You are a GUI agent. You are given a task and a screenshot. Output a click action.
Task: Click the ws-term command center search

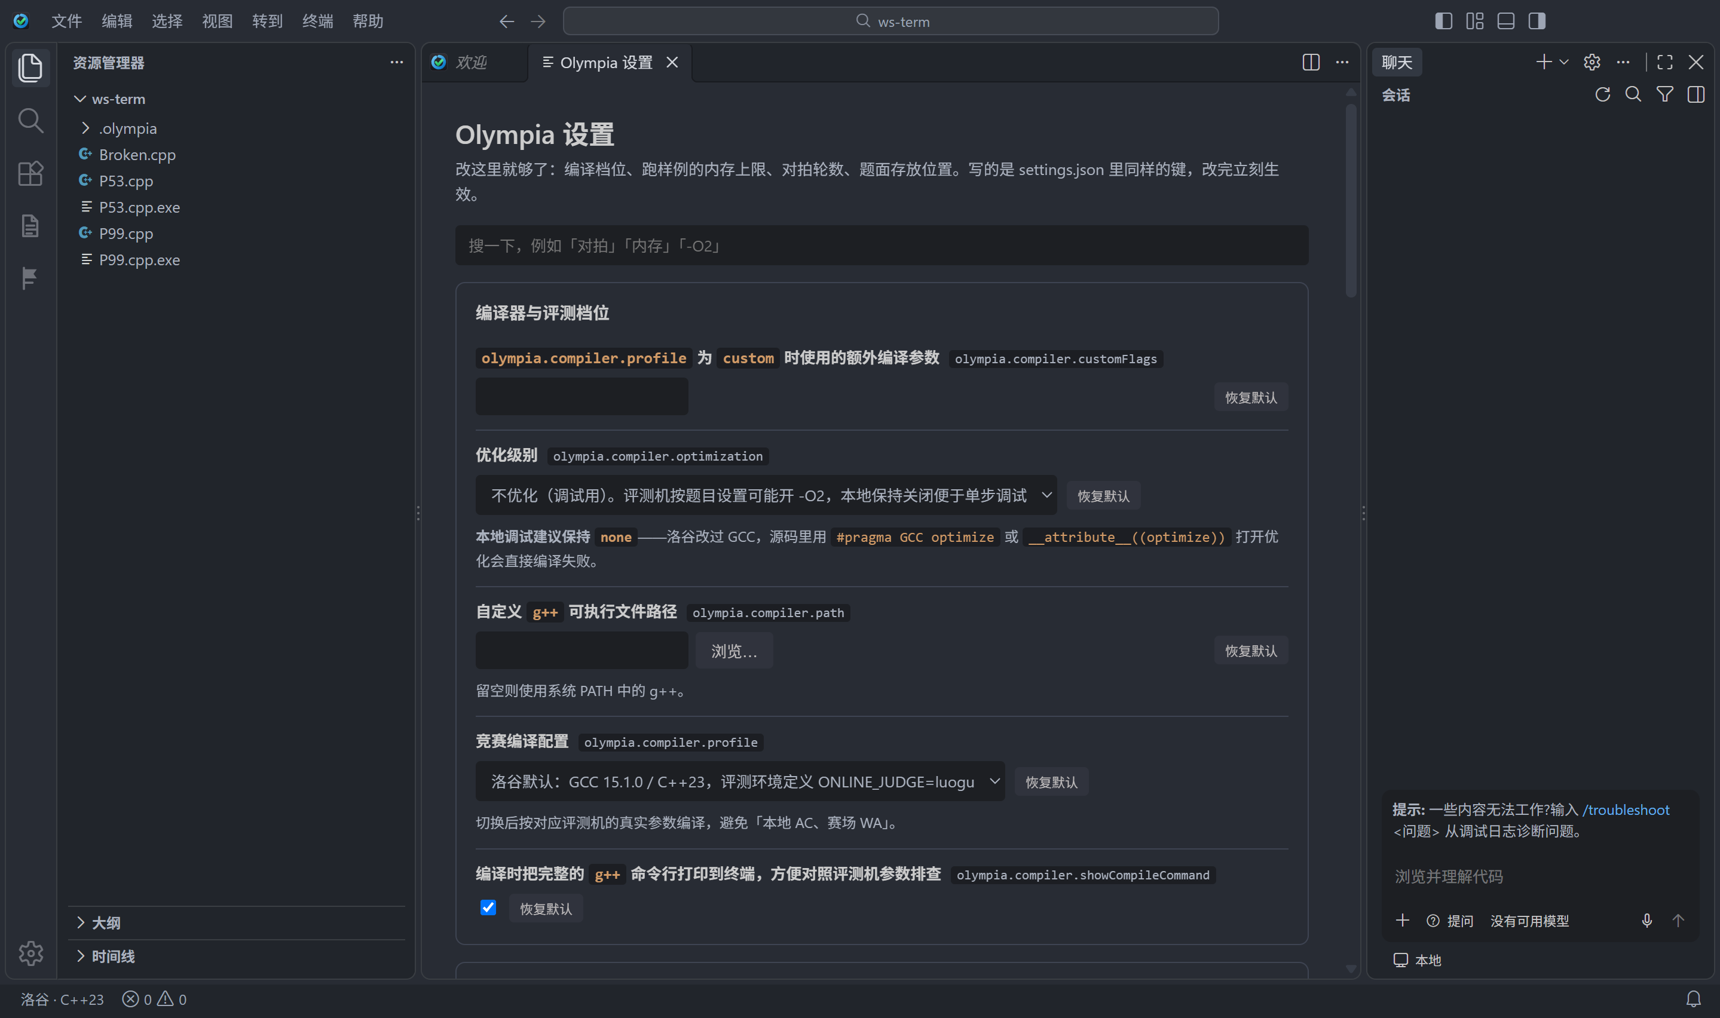coord(890,22)
